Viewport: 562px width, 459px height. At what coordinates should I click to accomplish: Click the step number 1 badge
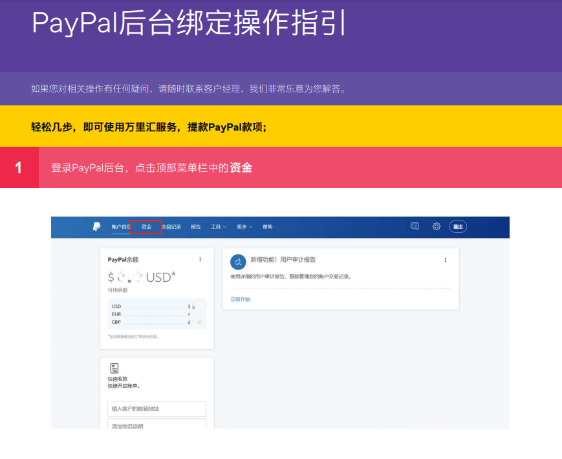(19, 168)
